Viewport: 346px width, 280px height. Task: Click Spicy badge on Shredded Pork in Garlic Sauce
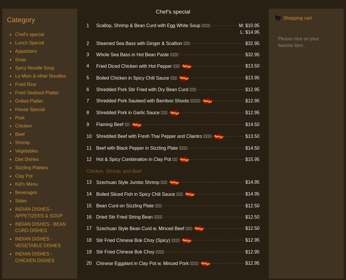tap(174, 113)
